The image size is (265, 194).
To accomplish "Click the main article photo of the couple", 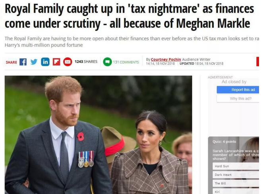I will pyautogui.click(x=99, y=135).
